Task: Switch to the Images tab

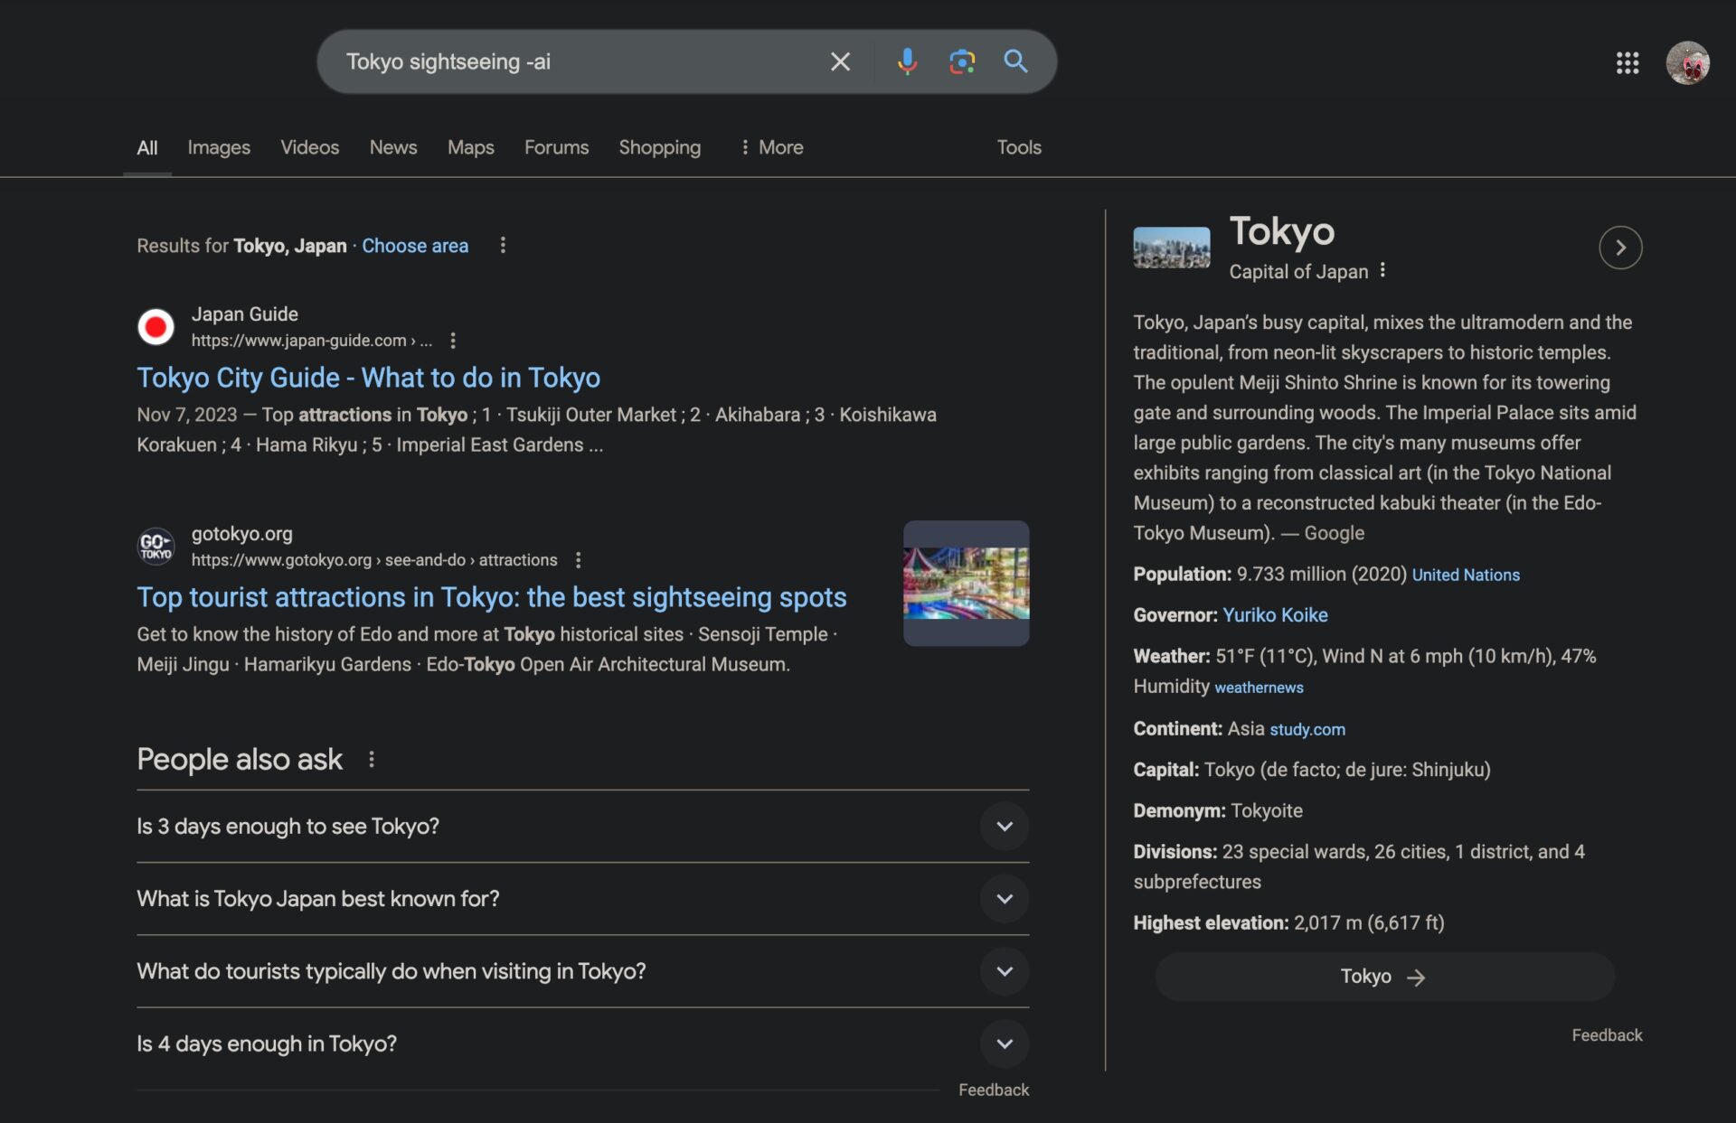Action: point(219,147)
